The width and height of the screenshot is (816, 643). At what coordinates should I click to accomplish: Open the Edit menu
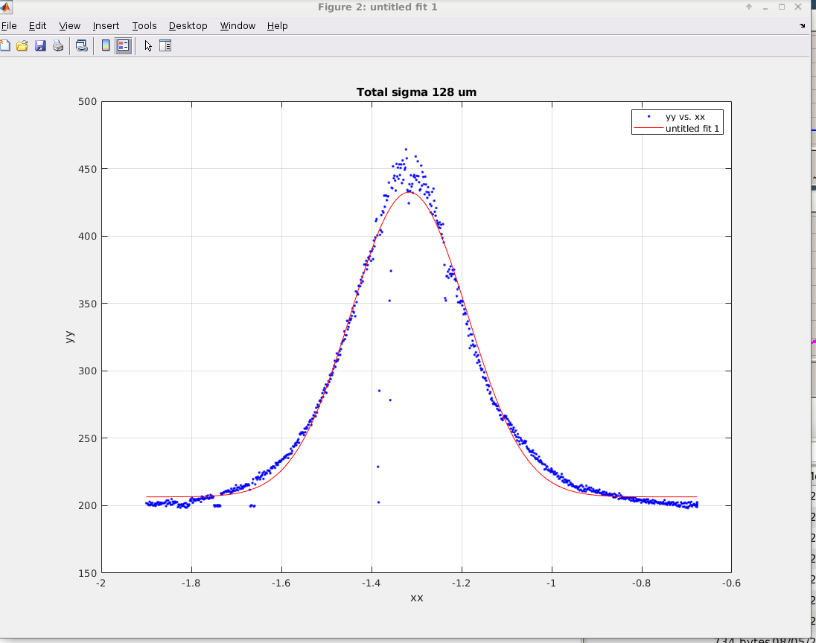(x=37, y=26)
